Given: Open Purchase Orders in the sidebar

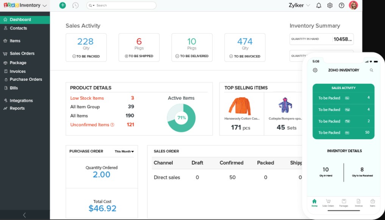Looking at the screenshot, I should (25, 79).
